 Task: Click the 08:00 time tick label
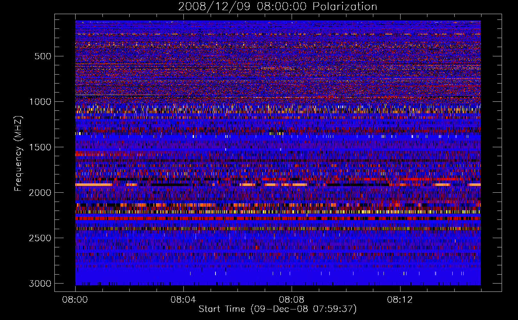(x=75, y=300)
